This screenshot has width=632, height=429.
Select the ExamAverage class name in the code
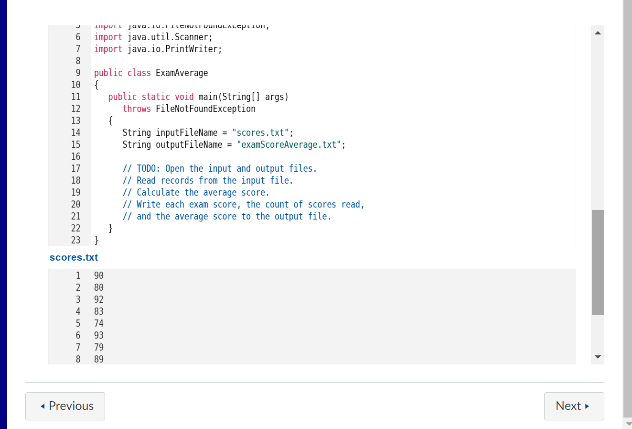pos(182,73)
